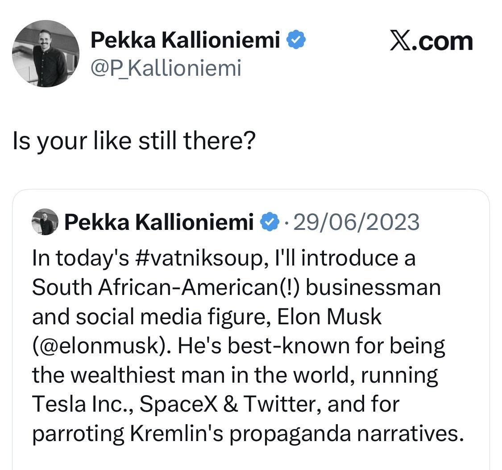Open the quoted post card via bottom blank area

pos(251,459)
